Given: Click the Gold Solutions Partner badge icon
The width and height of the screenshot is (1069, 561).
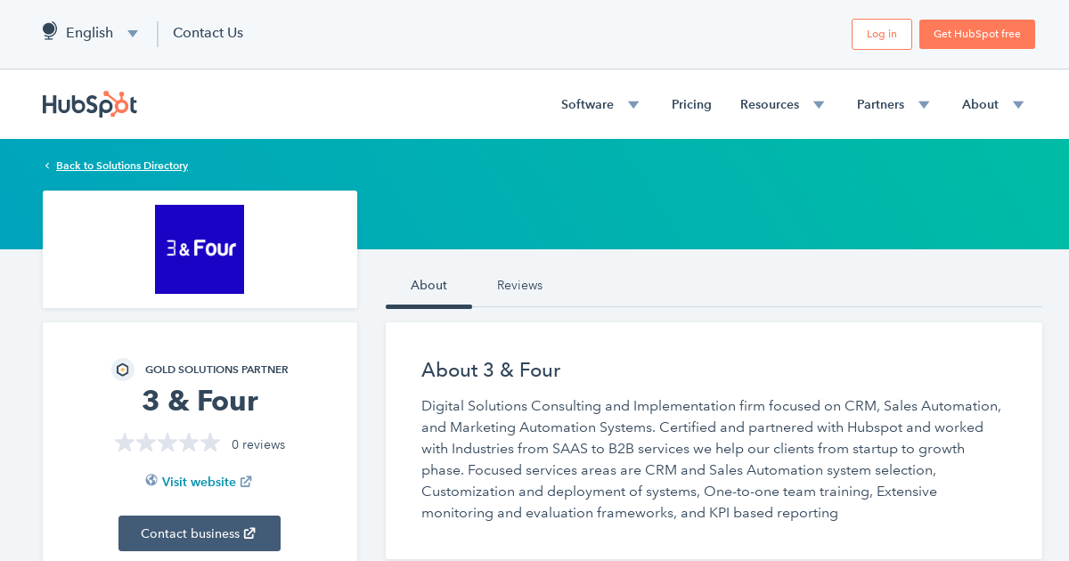Looking at the screenshot, I should (x=123, y=370).
